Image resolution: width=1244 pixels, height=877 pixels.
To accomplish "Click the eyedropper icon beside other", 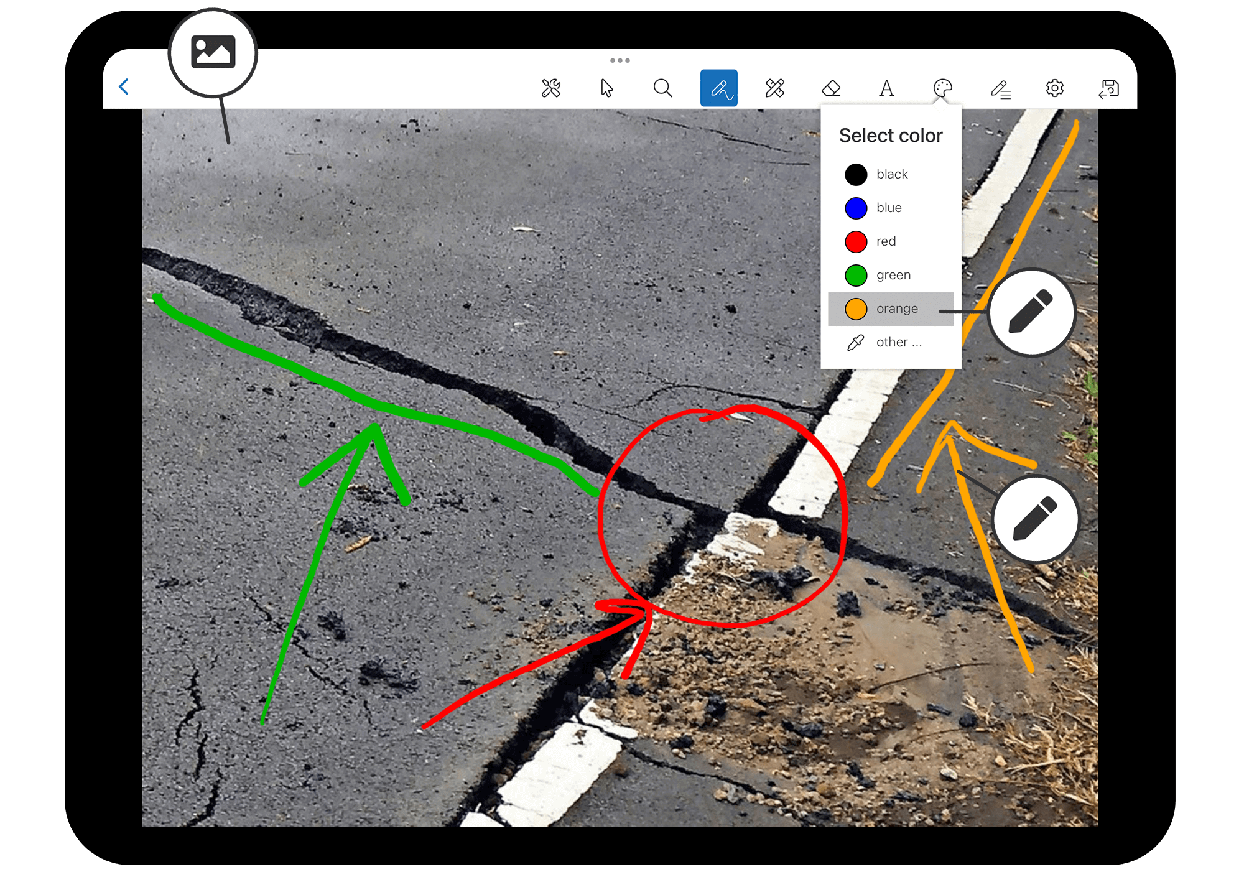I will 856,343.
